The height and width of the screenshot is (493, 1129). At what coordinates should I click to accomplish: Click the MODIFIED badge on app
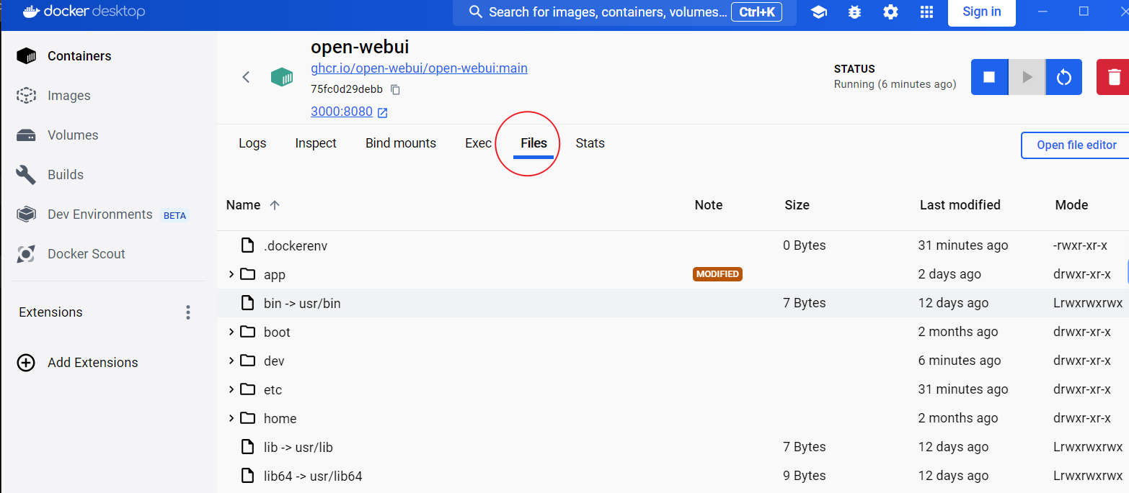717,274
